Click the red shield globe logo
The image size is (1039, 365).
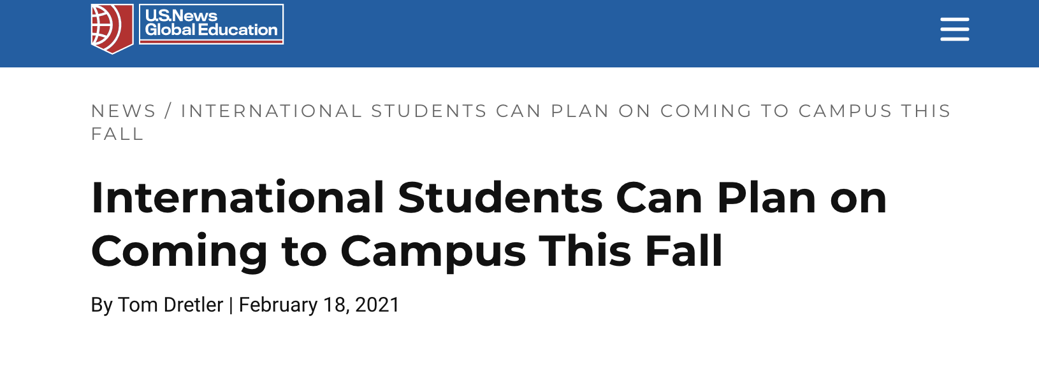[x=112, y=29]
